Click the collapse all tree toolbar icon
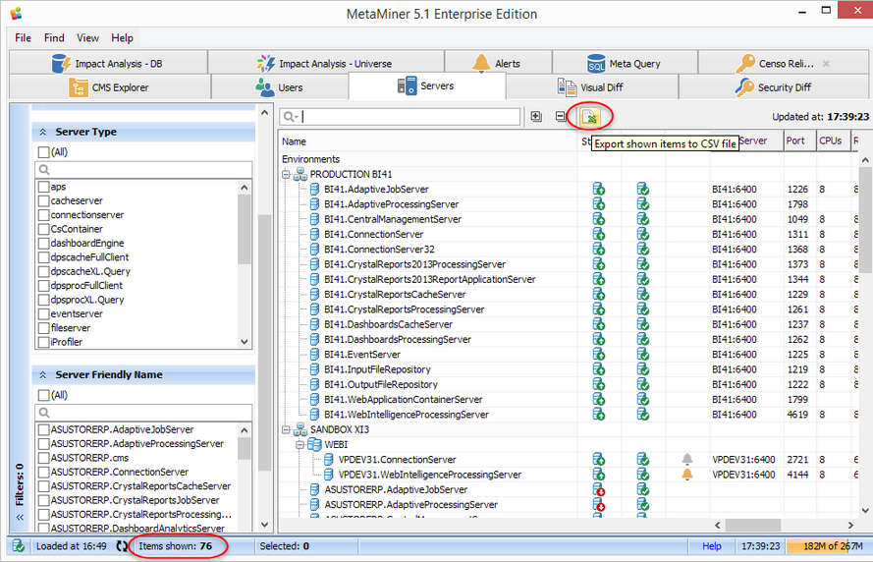 [561, 116]
